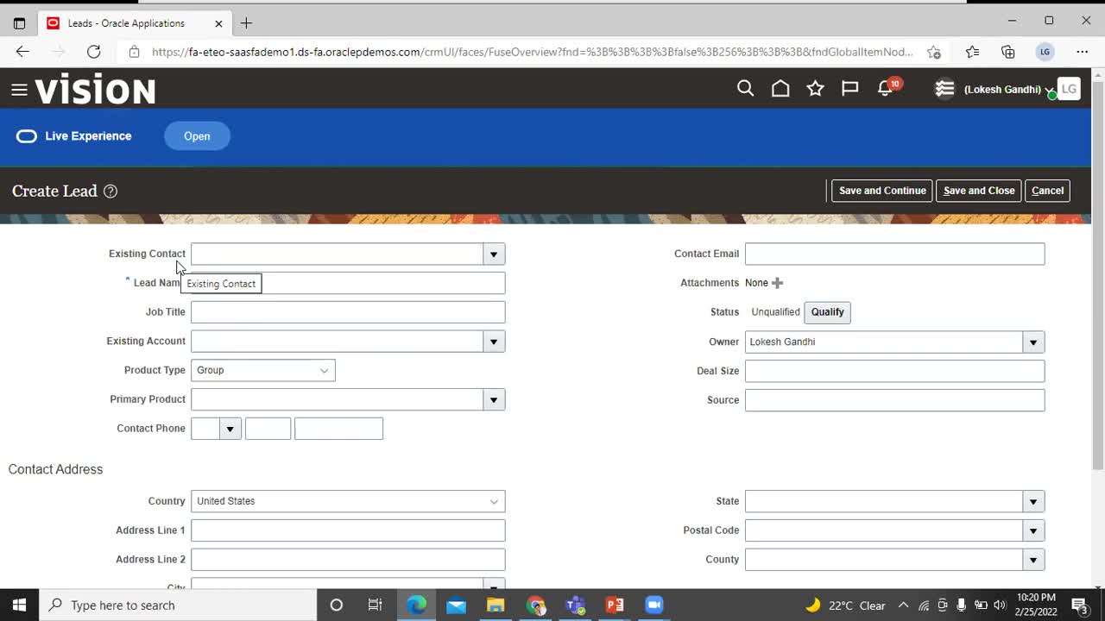Click the browser back arrow
The height and width of the screenshot is (621, 1105).
pyautogui.click(x=22, y=52)
